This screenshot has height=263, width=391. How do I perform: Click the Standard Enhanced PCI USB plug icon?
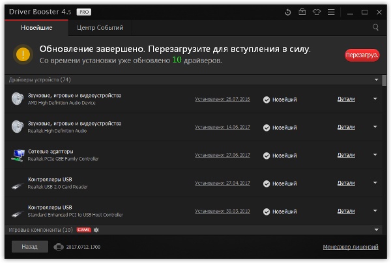click(18, 214)
